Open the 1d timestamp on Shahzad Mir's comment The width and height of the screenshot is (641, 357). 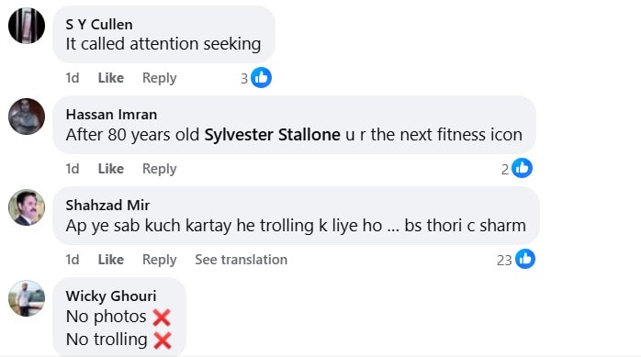[73, 260]
